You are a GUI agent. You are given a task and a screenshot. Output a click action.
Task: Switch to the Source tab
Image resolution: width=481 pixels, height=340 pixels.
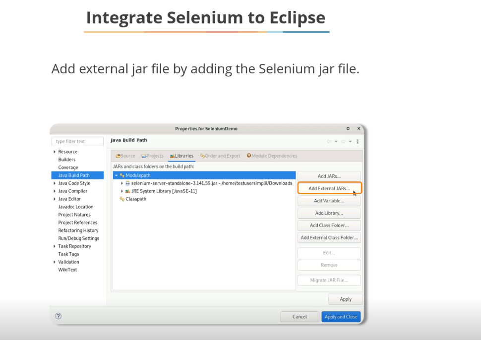125,156
